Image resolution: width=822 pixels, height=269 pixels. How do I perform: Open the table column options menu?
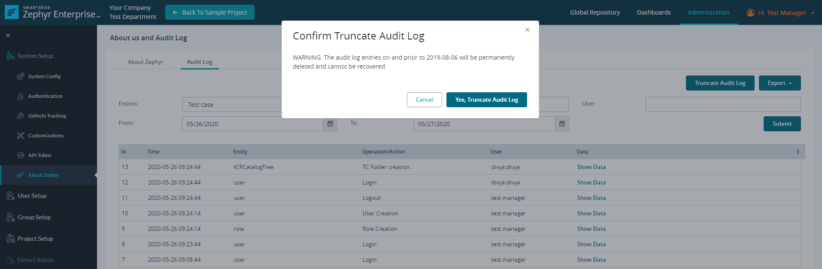pyautogui.click(x=798, y=152)
